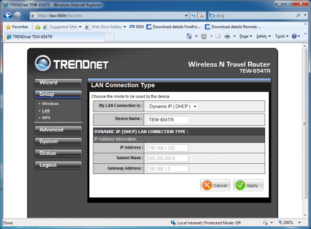This screenshot has height=229, width=311.
Task: Click the Read Mail envelope icon
Action: click(x=218, y=36)
